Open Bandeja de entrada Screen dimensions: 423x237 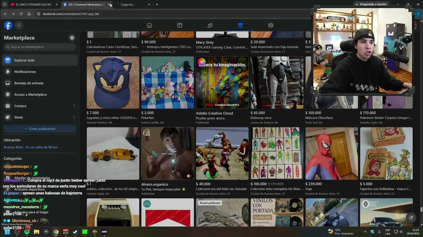click(x=40, y=83)
